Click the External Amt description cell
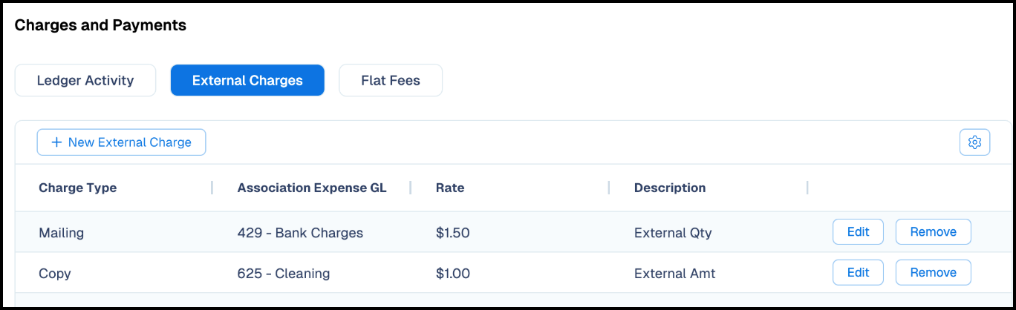Viewport: 1016px width, 310px height. point(675,273)
